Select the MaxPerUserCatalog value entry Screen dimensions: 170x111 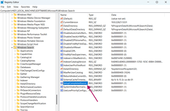(73, 72)
